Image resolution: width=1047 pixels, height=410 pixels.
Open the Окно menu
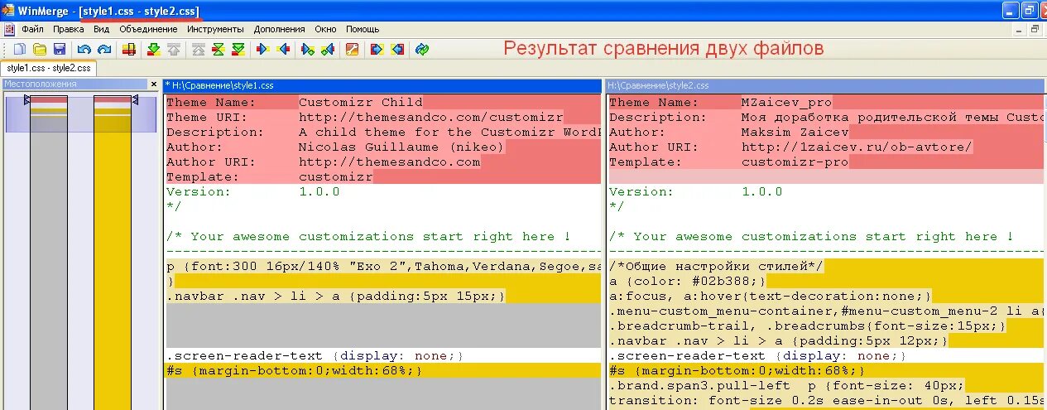tap(326, 29)
